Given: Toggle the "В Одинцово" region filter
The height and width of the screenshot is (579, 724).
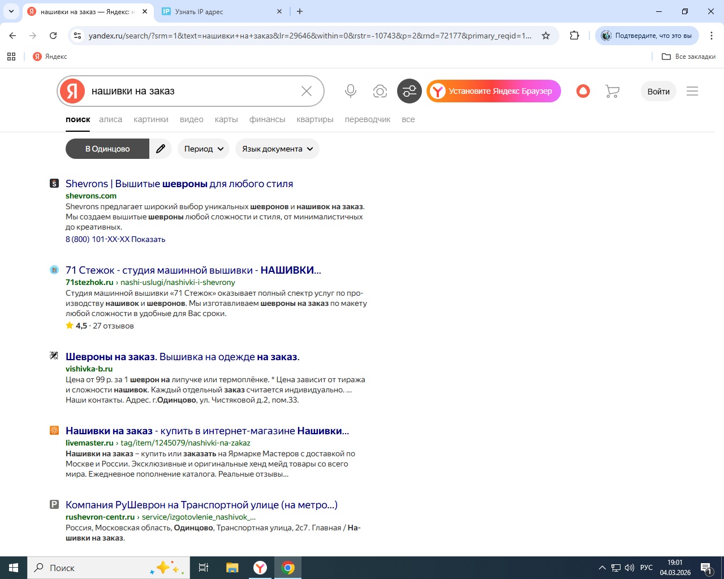Looking at the screenshot, I should click(x=107, y=149).
